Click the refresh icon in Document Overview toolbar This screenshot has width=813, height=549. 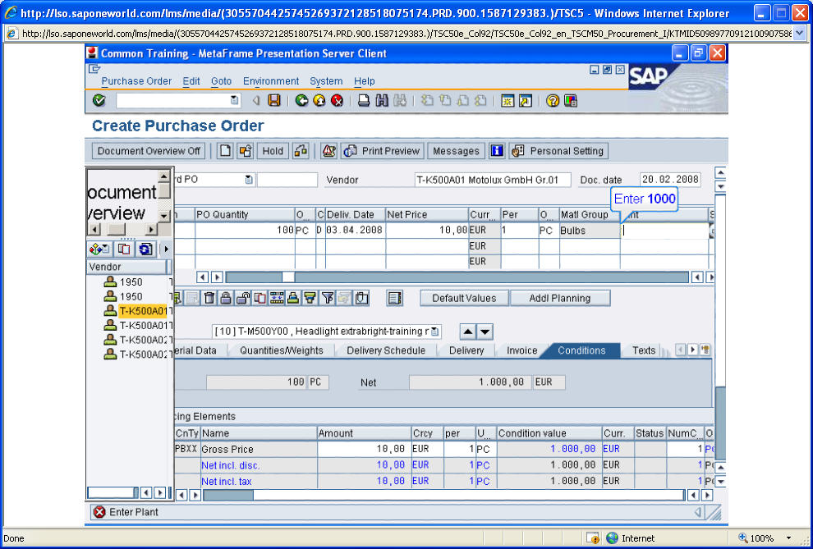(145, 249)
